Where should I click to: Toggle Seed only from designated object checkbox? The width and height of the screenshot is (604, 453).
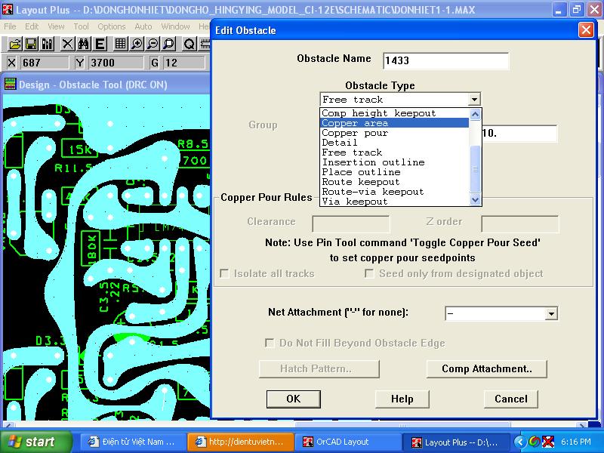click(369, 273)
